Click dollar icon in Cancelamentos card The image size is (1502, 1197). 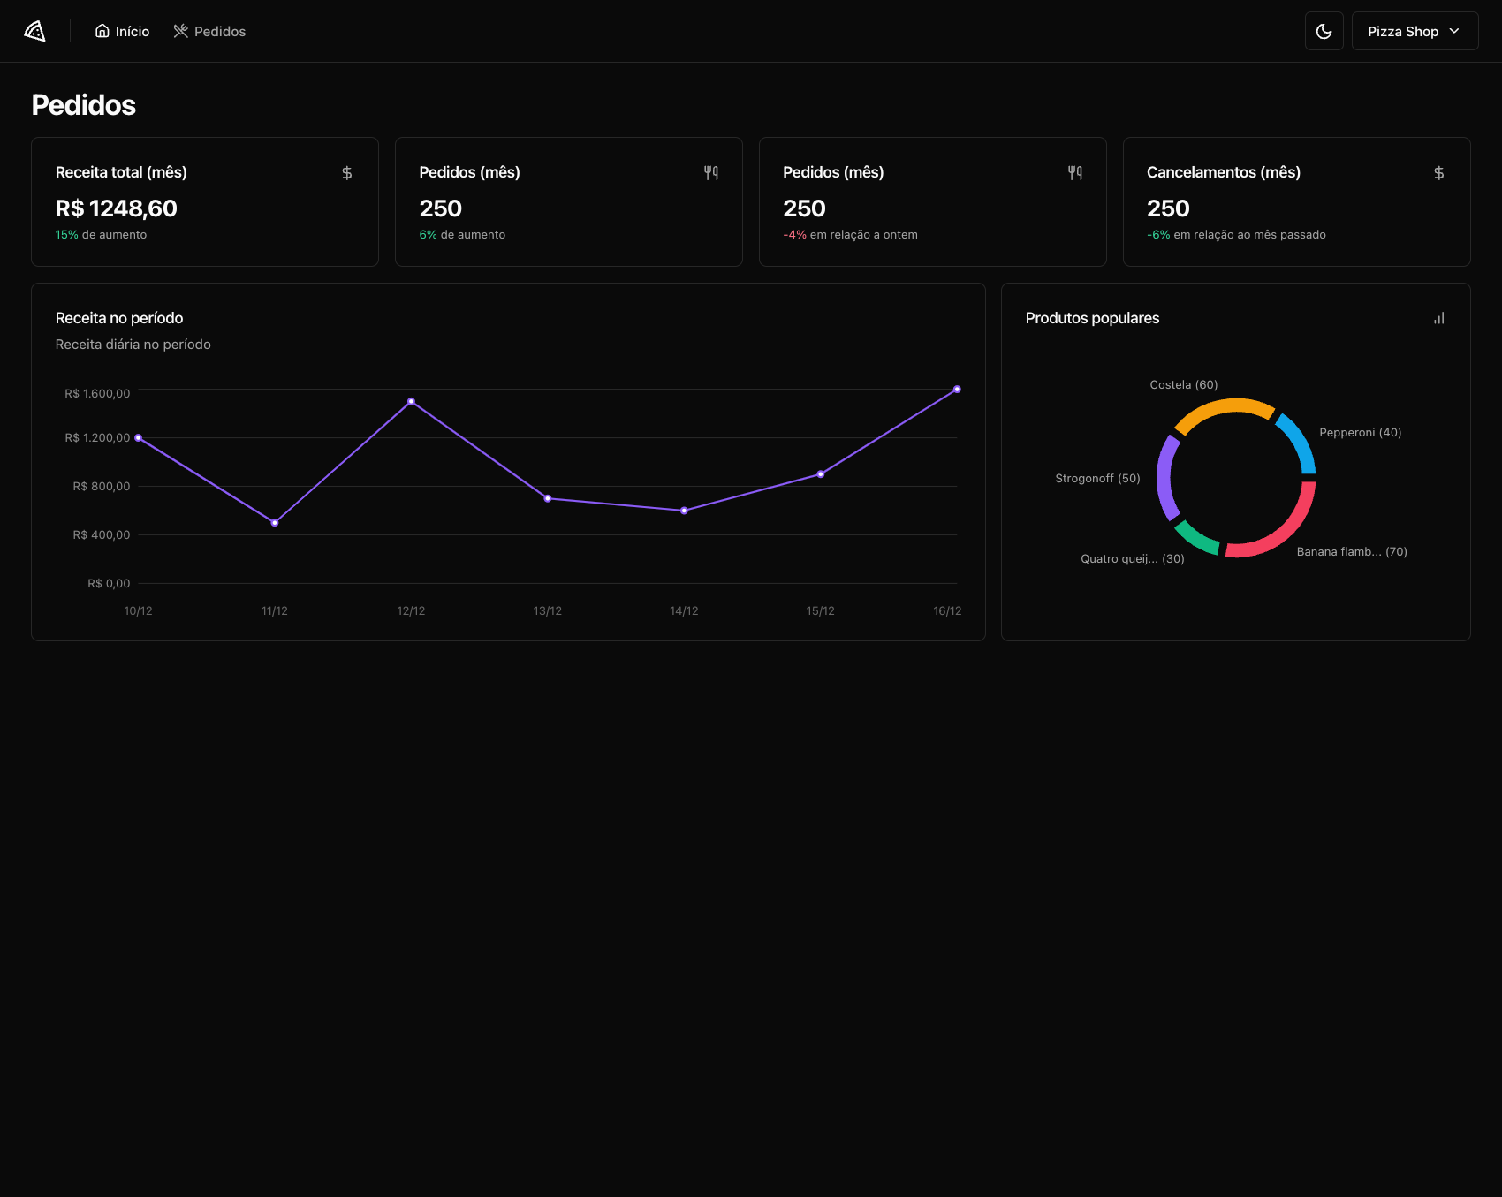pos(1439,173)
